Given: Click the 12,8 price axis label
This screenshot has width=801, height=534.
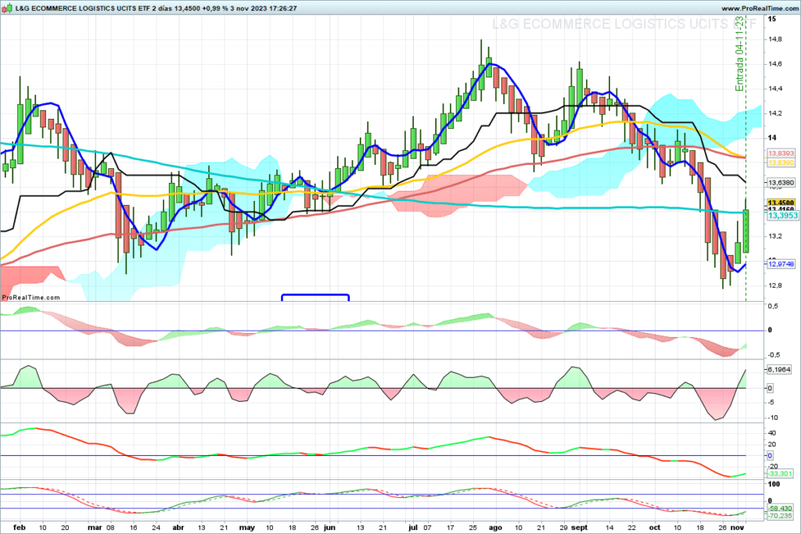Looking at the screenshot, I should (774, 285).
